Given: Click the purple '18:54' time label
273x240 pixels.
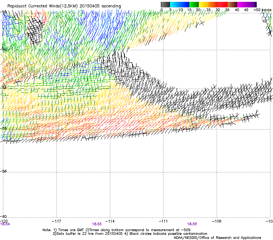Looking at the screenshot, I should (x=5, y=224).
